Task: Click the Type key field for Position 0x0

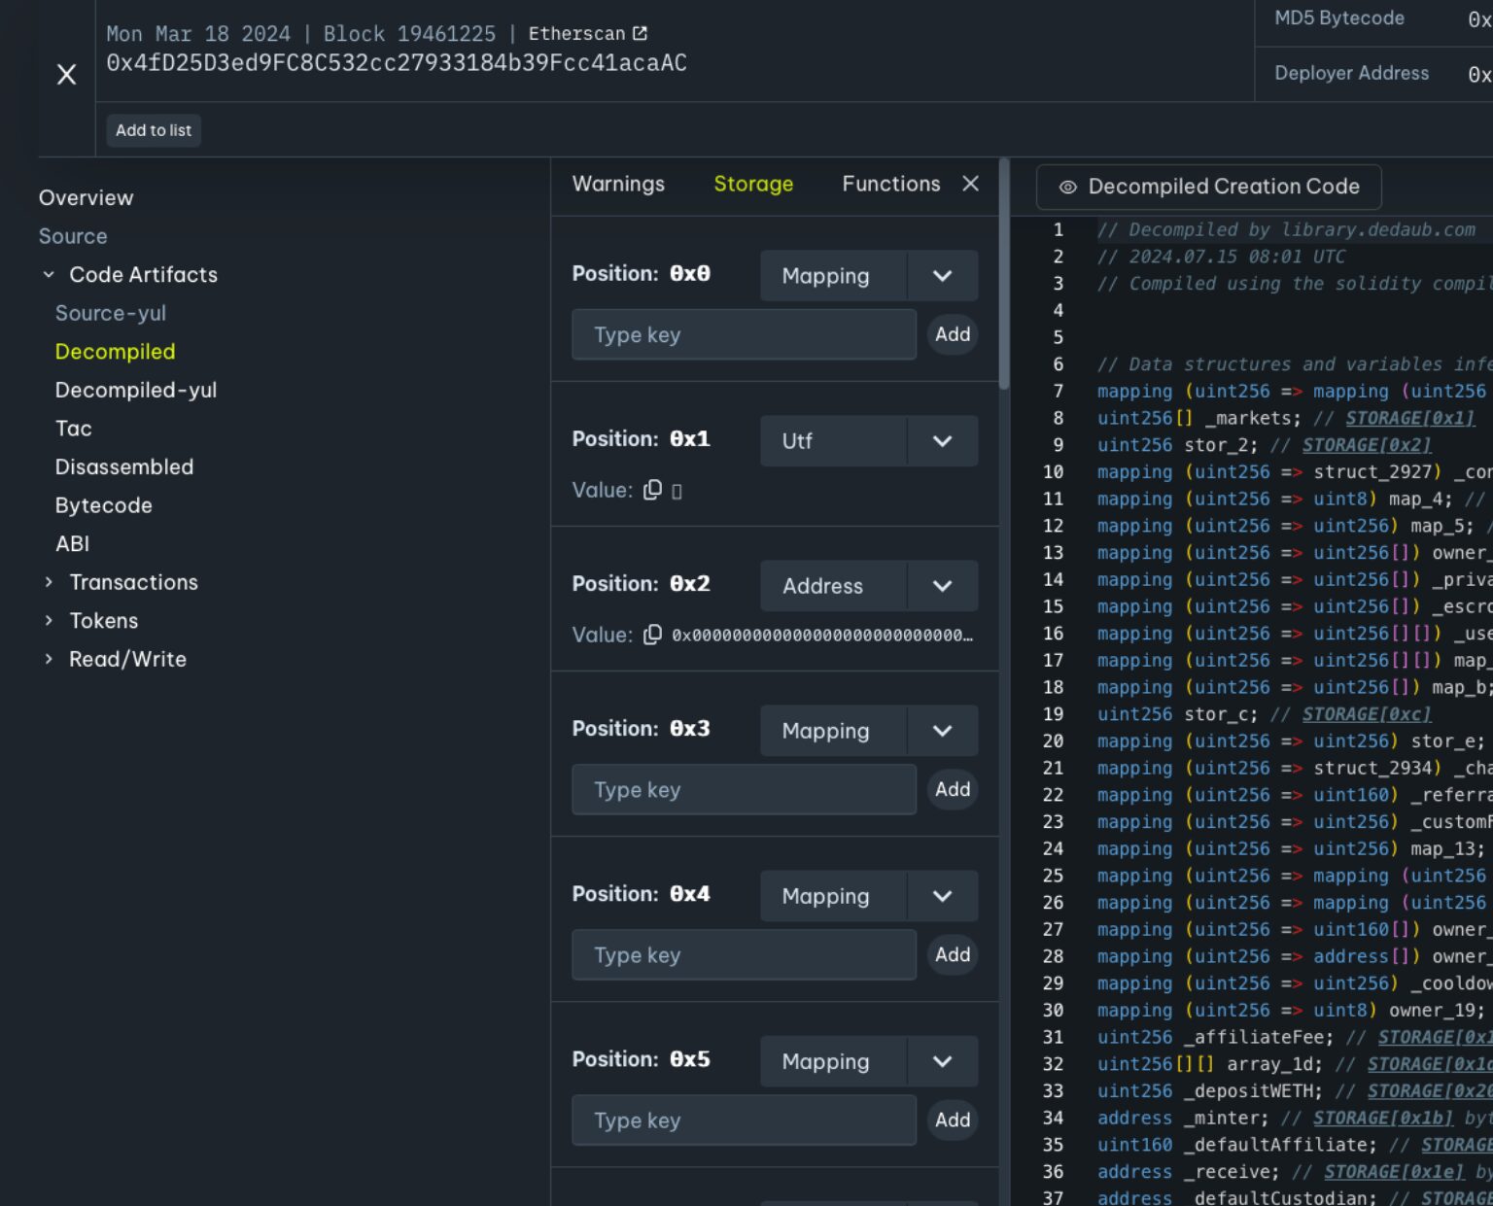Action: tap(744, 334)
